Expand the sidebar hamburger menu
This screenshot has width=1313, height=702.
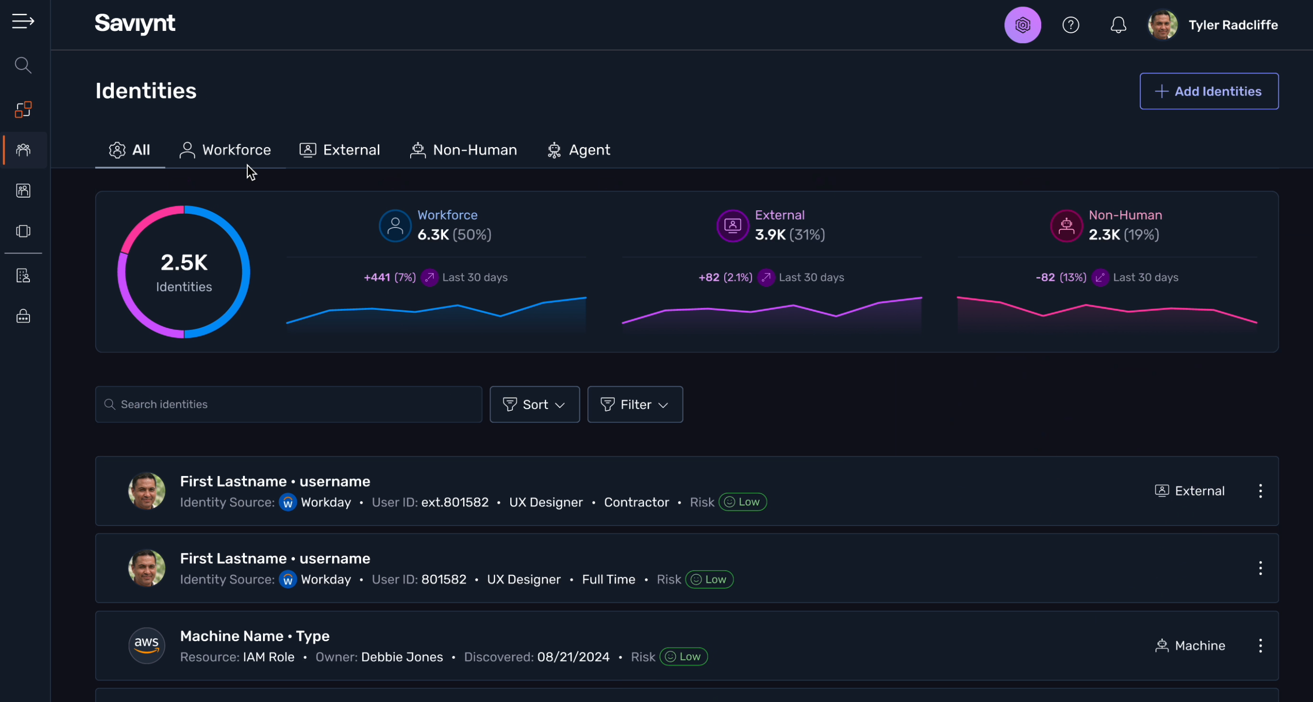23,22
